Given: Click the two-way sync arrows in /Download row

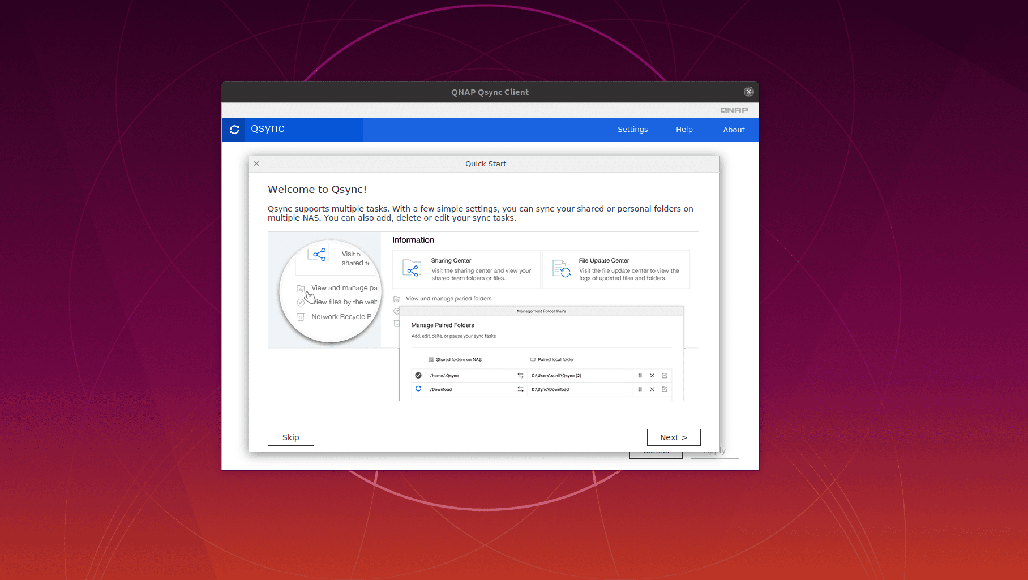Looking at the screenshot, I should click(520, 389).
